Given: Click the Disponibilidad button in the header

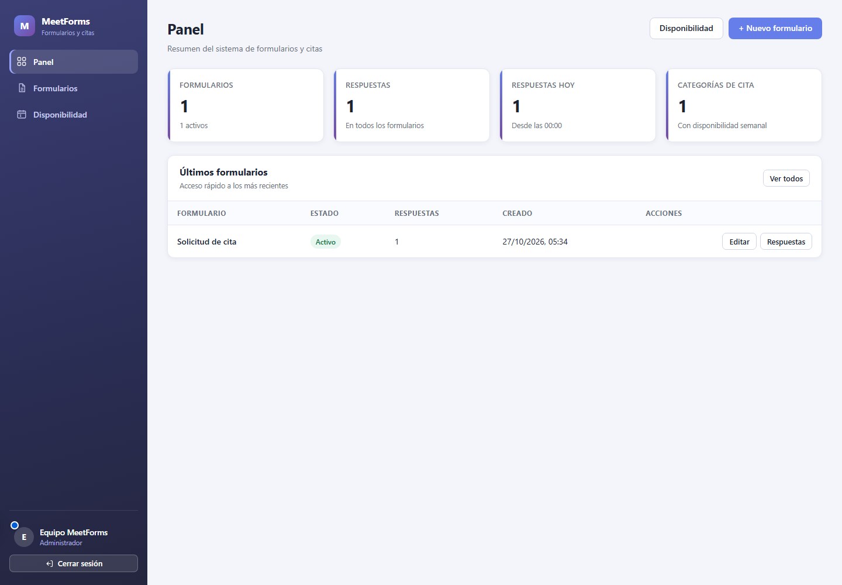Looking at the screenshot, I should point(686,28).
